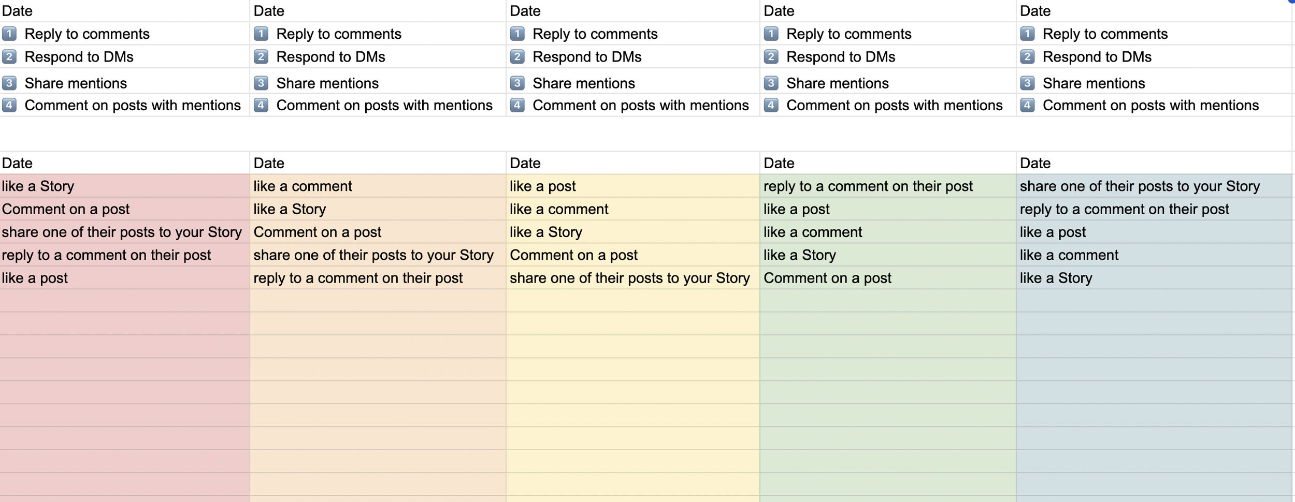Viewport: 1295px width, 502px height.
Task: Click the number 1 emoji in the fifth column
Action: click(1028, 34)
